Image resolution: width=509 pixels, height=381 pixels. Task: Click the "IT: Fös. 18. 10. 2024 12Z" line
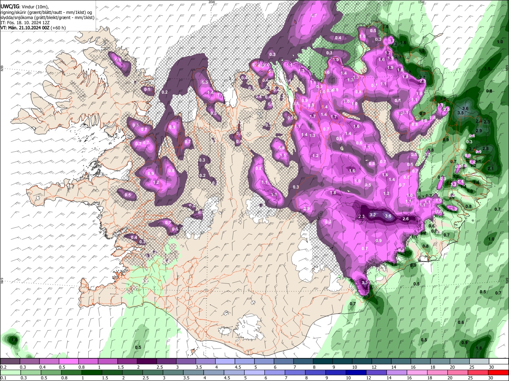pos(25,23)
